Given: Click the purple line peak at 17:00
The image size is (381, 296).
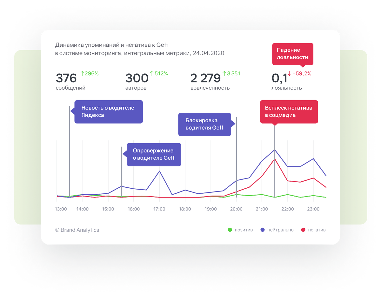Looking at the screenshot, I should pos(159,171).
